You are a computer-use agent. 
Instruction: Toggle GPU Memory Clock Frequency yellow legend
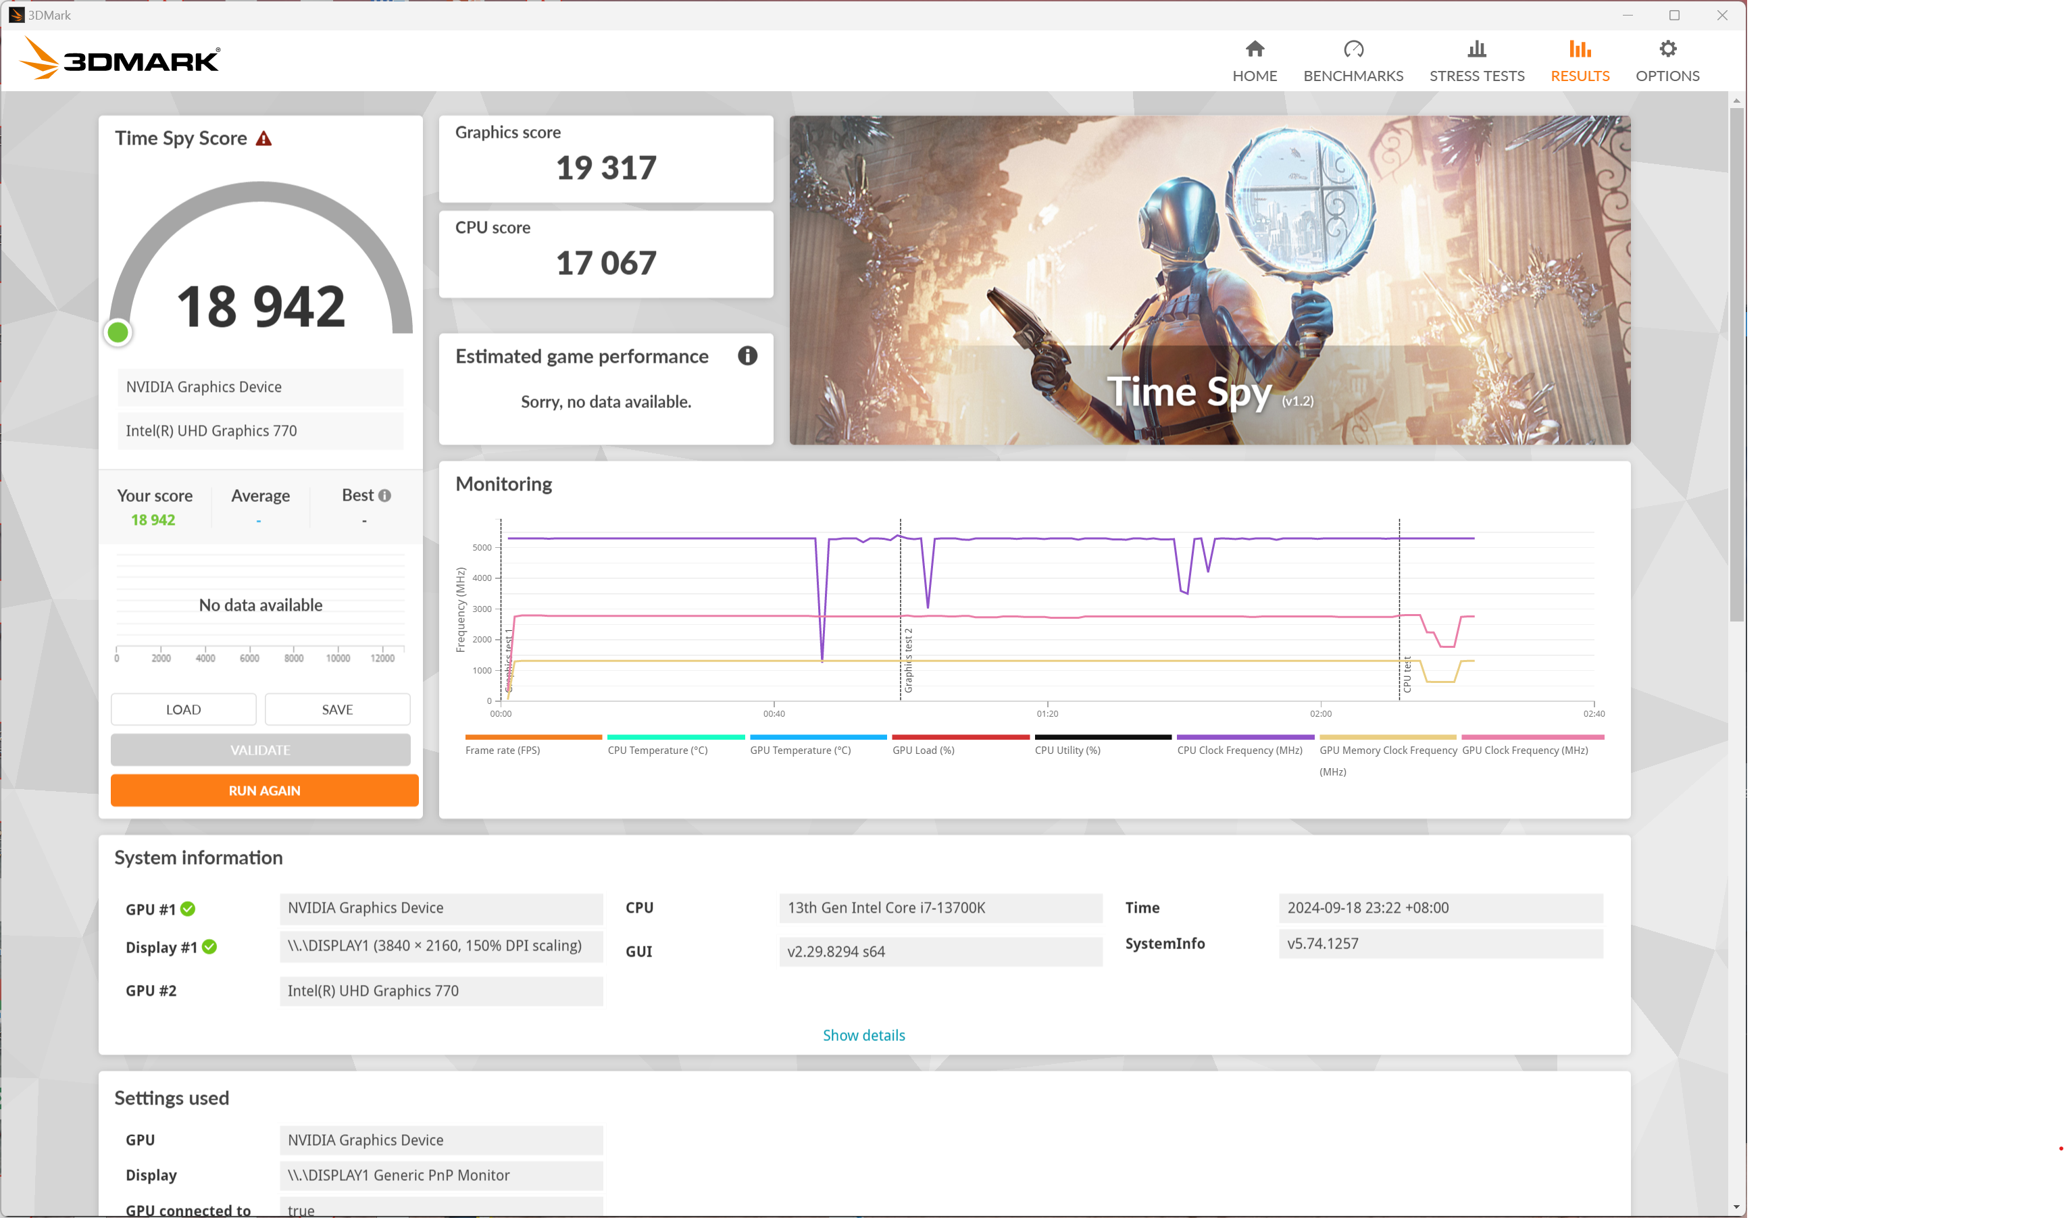coord(1388,737)
